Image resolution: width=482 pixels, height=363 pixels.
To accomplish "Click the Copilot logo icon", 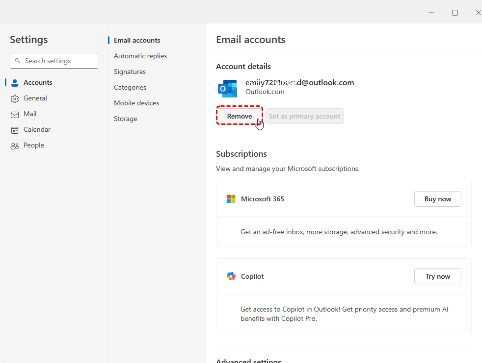I will 231,276.
